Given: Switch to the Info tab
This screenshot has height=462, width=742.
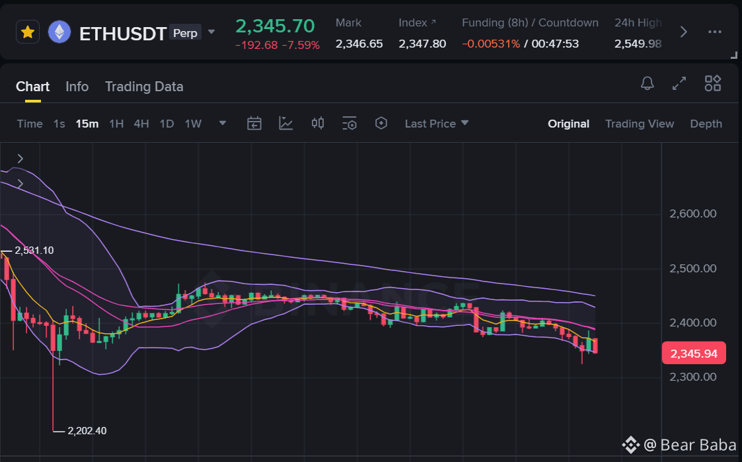Looking at the screenshot, I should click(77, 87).
